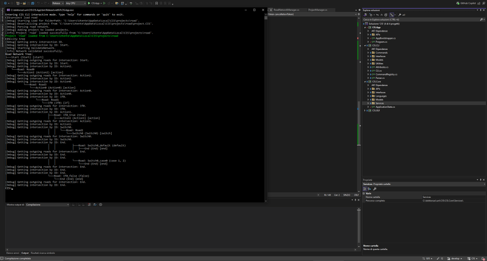Expand the Commands folder in CIS.CLI

tap(368, 53)
